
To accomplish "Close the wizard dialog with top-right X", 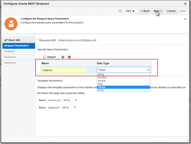I will coord(186,3).
